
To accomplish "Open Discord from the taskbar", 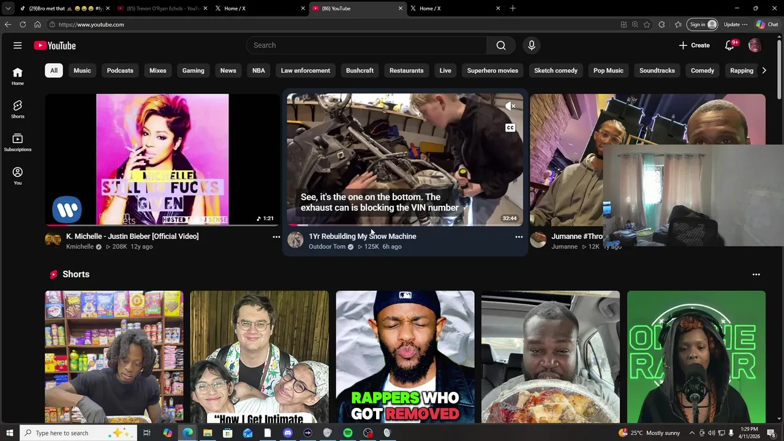I will click(x=288, y=433).
